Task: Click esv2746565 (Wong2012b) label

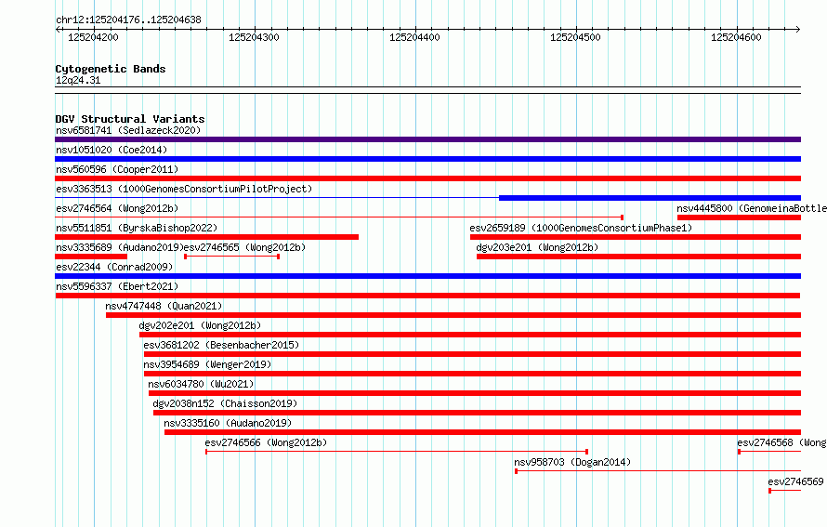Action: [x=244, y=247]
